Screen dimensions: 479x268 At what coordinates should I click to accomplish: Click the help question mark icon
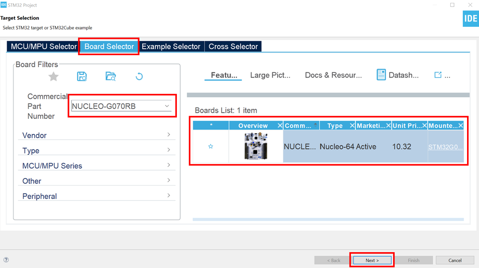click(6, 260)
